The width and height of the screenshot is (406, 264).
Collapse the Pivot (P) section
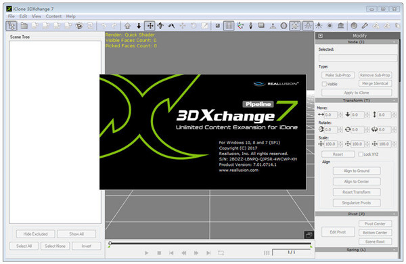point(394,214)
